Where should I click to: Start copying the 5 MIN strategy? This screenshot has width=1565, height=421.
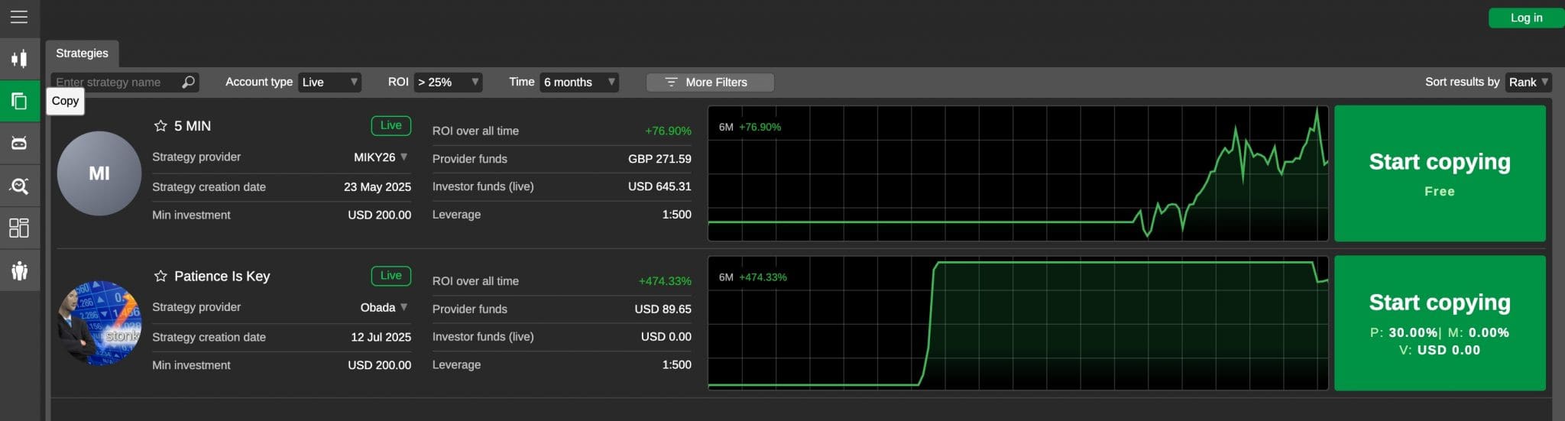coord(1440,173)
